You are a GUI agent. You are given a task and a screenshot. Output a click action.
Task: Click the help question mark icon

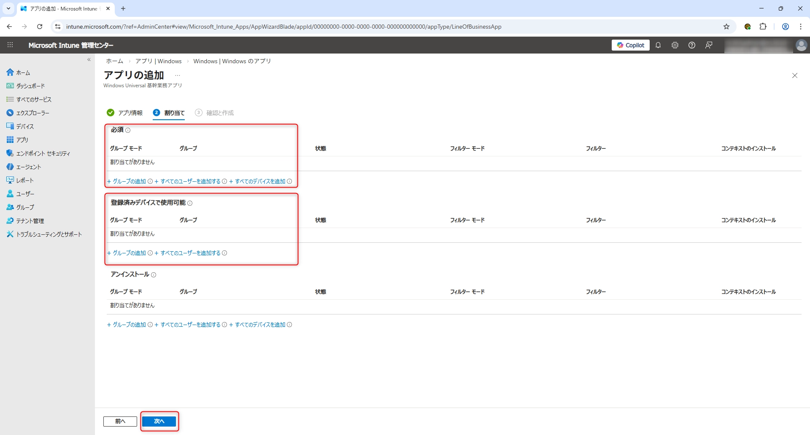[692, 45]
